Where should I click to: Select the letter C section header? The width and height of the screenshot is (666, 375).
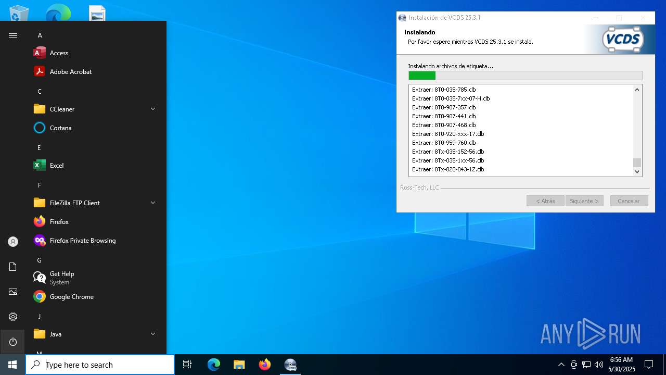(40, 92)
